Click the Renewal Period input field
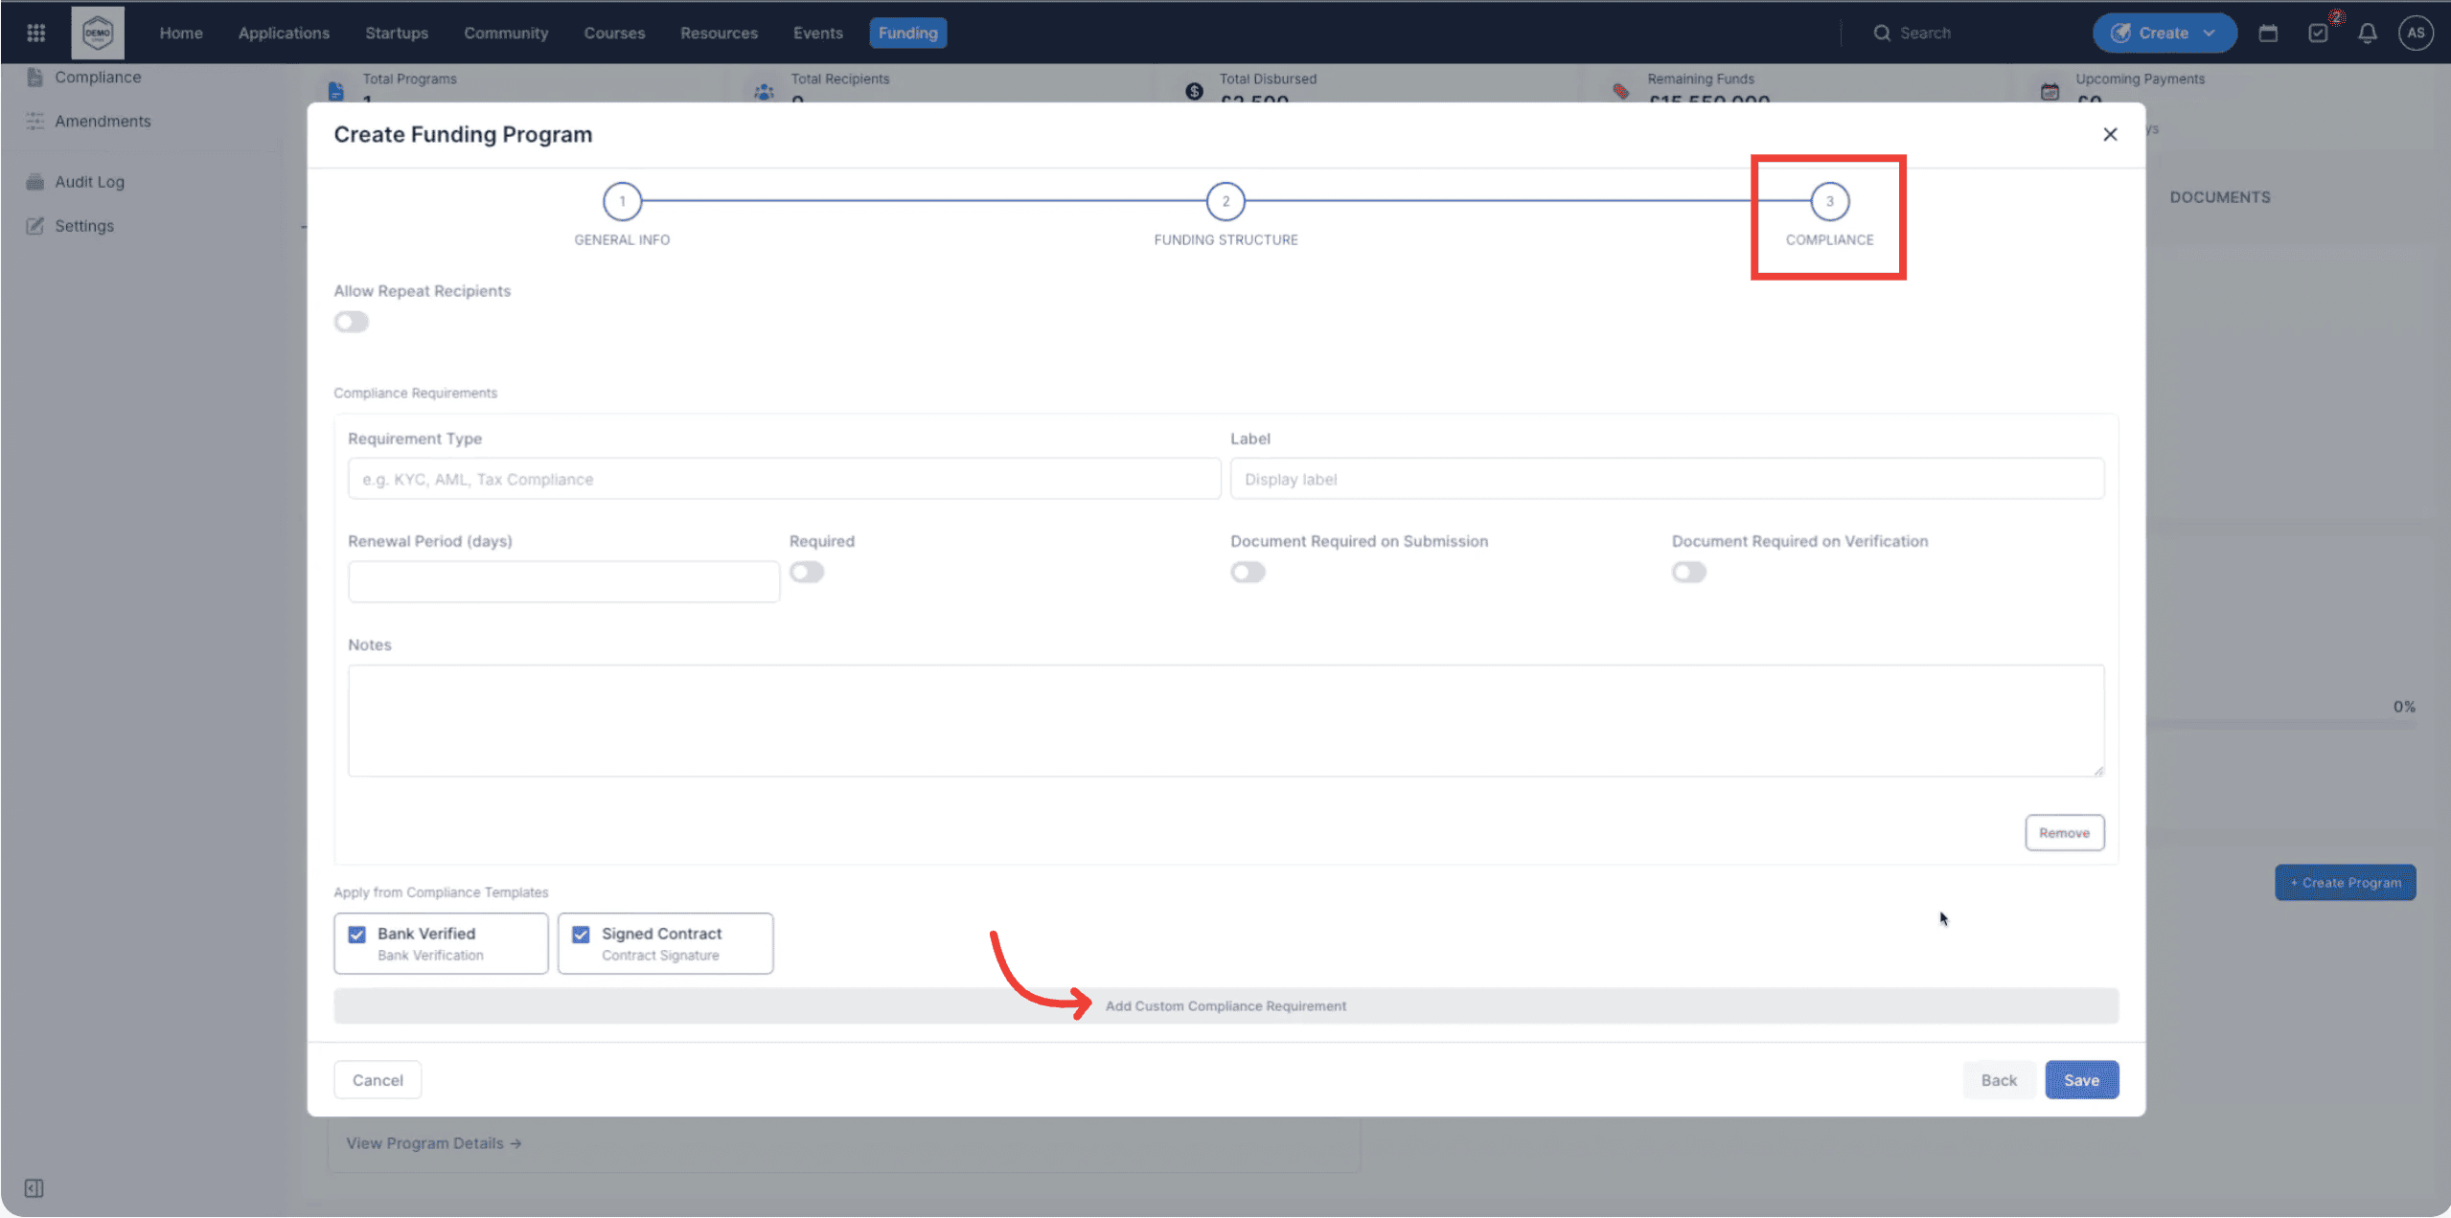This screenshot has width=2451, height=1218. (562, 581)
